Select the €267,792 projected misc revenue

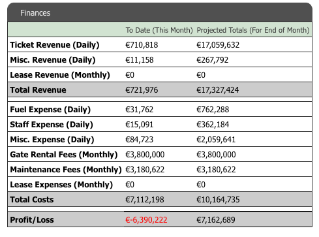[x=213, y=60]
